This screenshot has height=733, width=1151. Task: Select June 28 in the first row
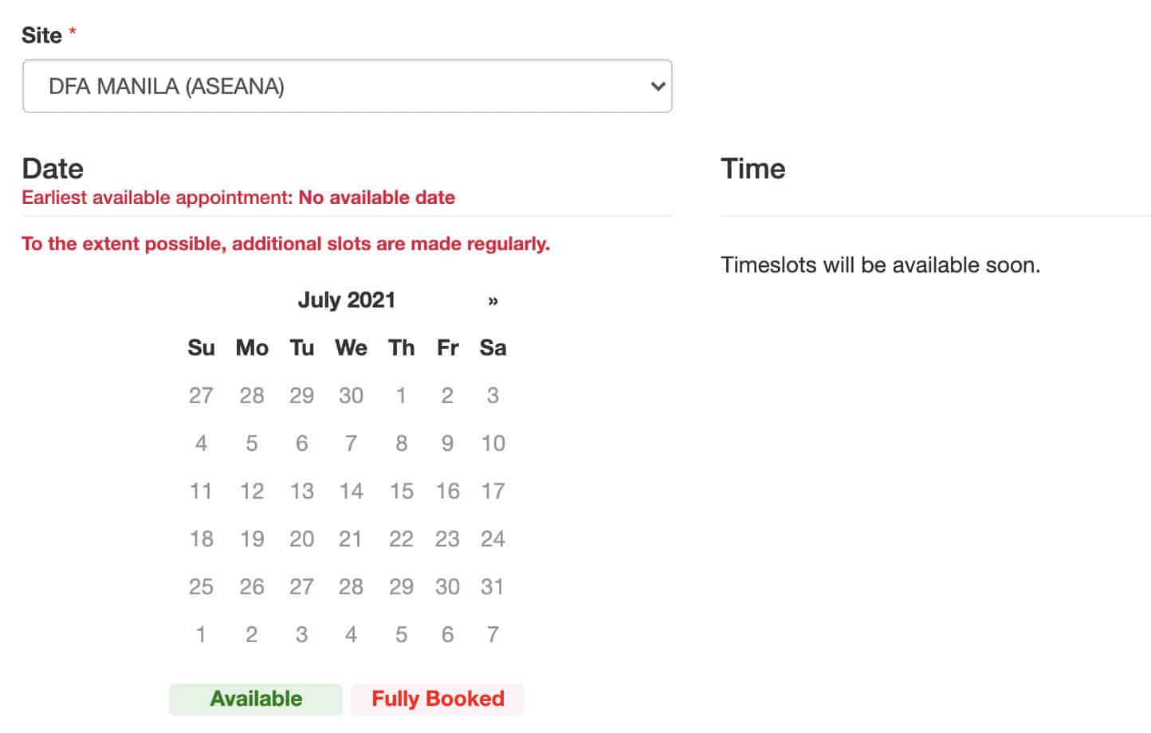251,395
